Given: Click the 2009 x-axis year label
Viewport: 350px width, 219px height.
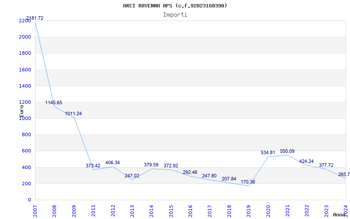Looking at the screenshot, I should tap(74, 211).
